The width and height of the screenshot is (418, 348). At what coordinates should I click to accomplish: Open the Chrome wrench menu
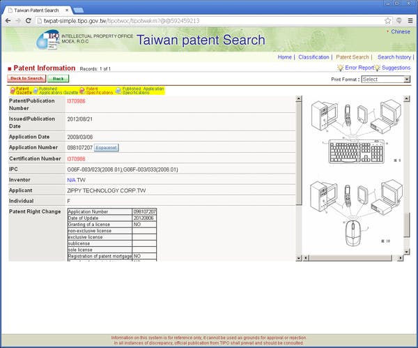pos(410,21)
